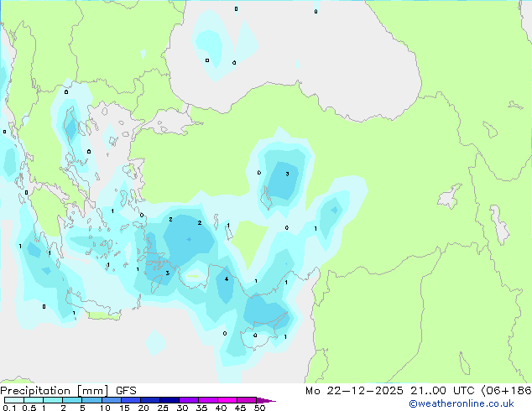Click the '(06+186' forecast run text

(x=506, y=391)
